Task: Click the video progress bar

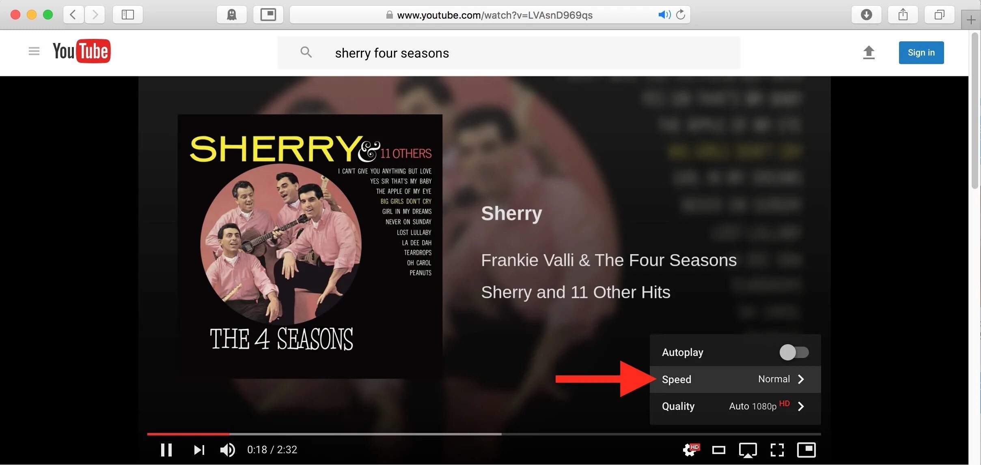Action: (484, 434)
